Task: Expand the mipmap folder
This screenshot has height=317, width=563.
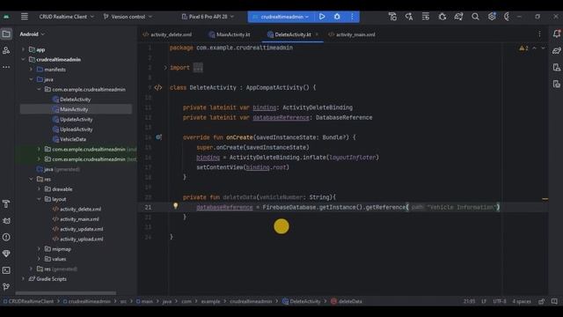Action: pos(39,248)
